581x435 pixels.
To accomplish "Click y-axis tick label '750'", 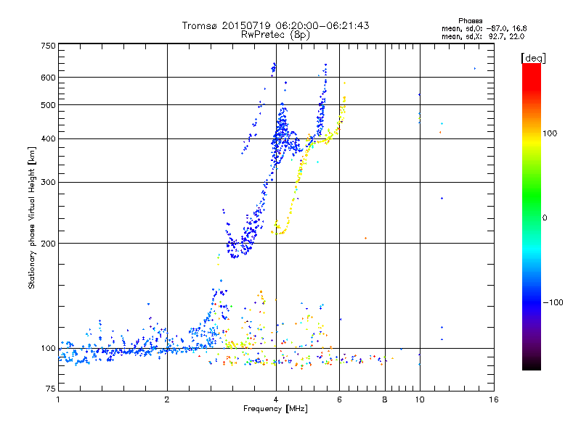I will pyautogui.click(x=48, y=46).
